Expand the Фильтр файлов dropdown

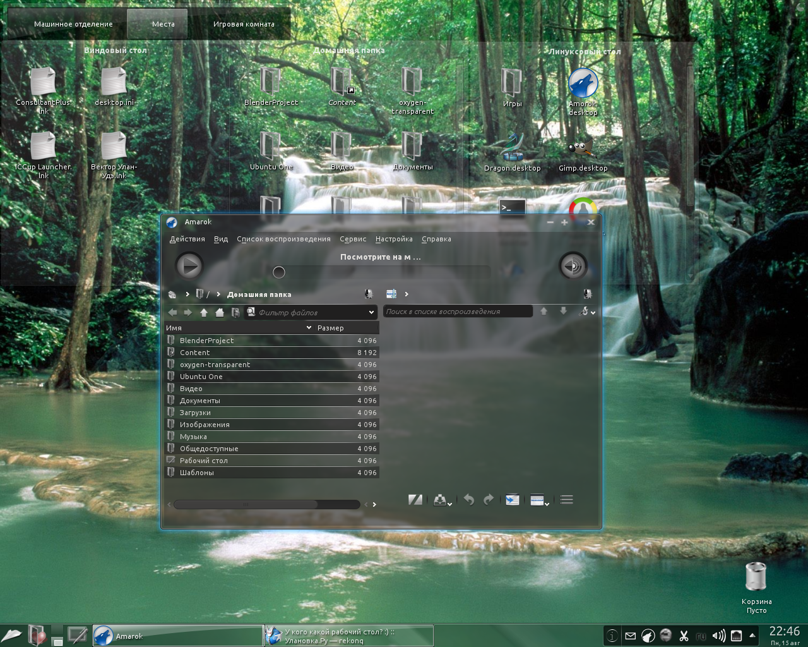pos(371,312)
